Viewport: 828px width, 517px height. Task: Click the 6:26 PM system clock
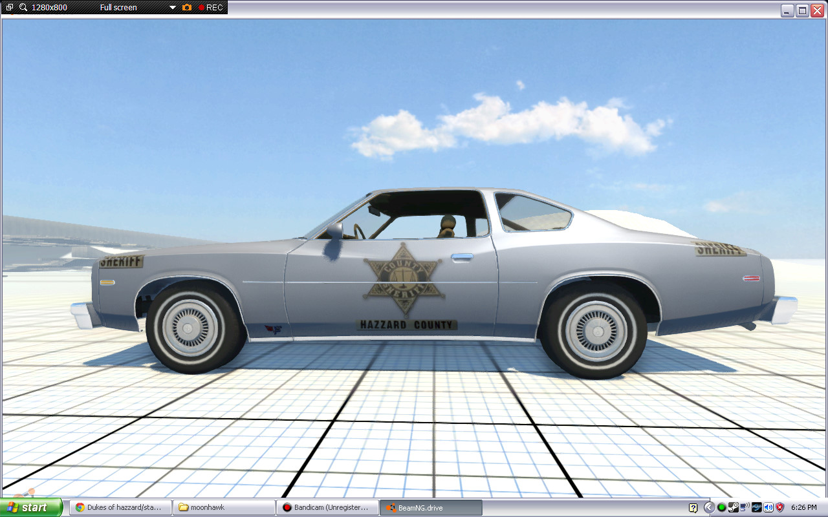point(804,507)
